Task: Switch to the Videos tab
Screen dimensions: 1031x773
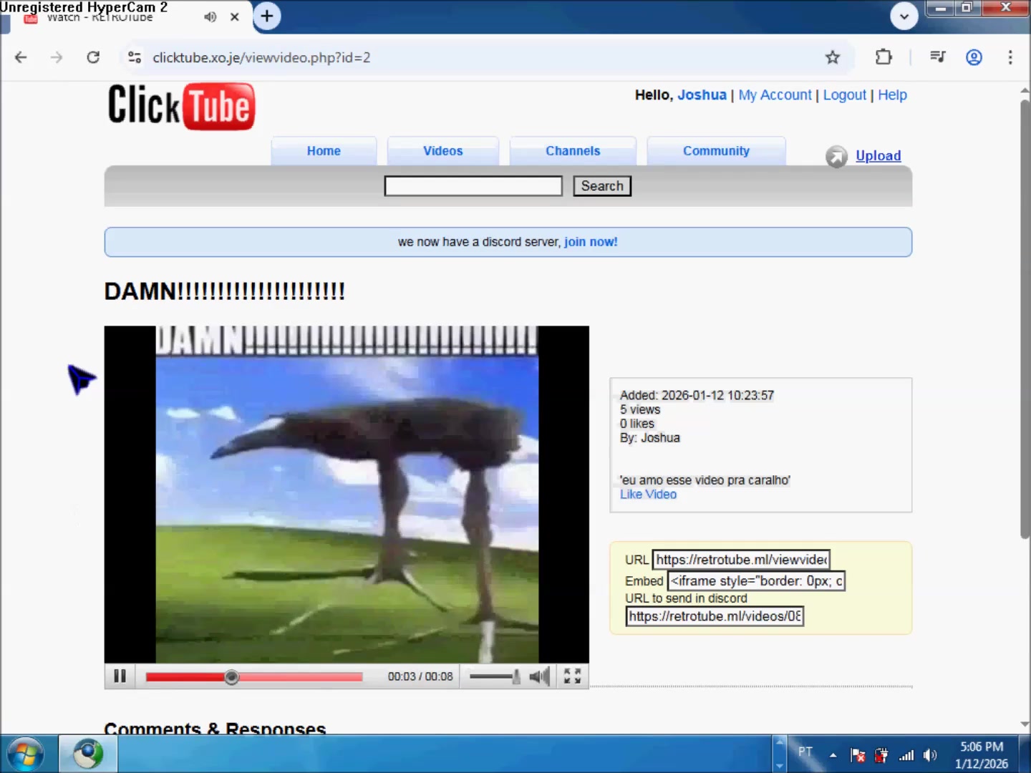Action: point(442,151)
